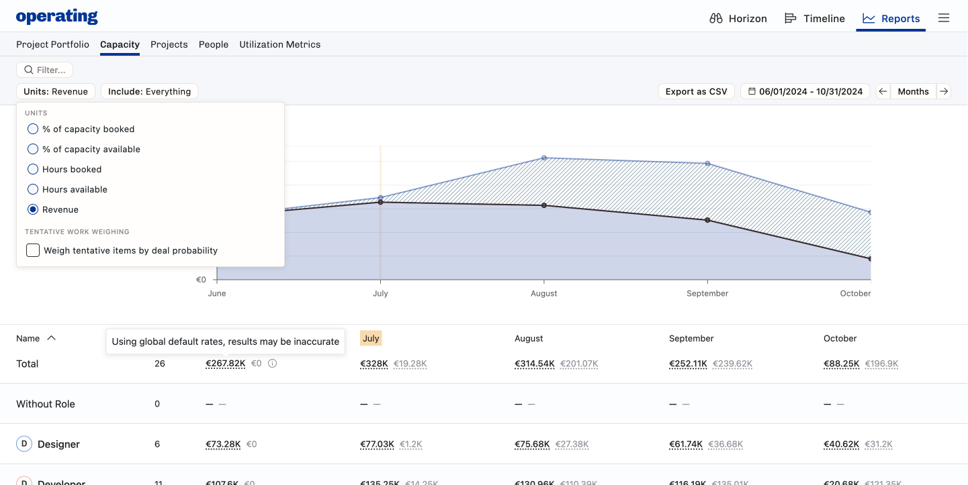The height and width of the screenshot is (485, 968).
Task: Click the Horizon binoculars icon
Action: click(716, 18)
